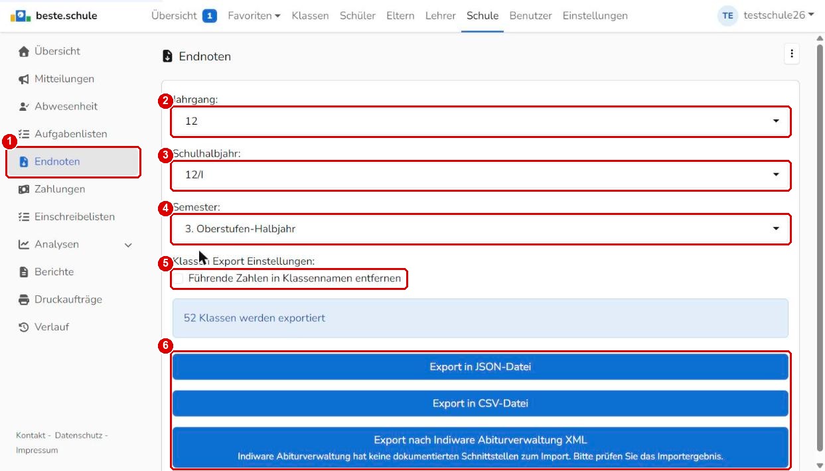825x471 pixels.
Task: Click Export in JSON-Datei button
Action: 481,367
